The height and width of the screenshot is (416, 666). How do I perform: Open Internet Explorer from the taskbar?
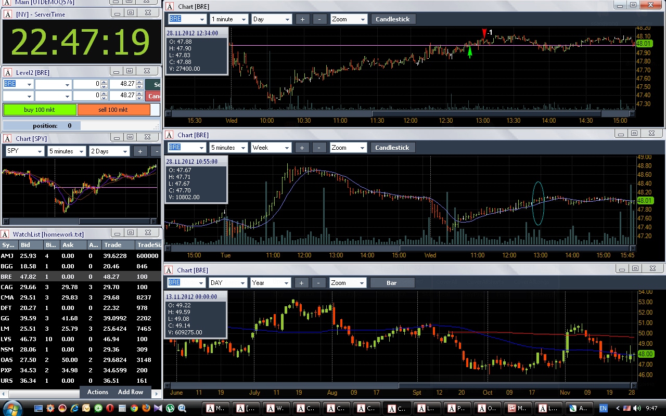75,408
